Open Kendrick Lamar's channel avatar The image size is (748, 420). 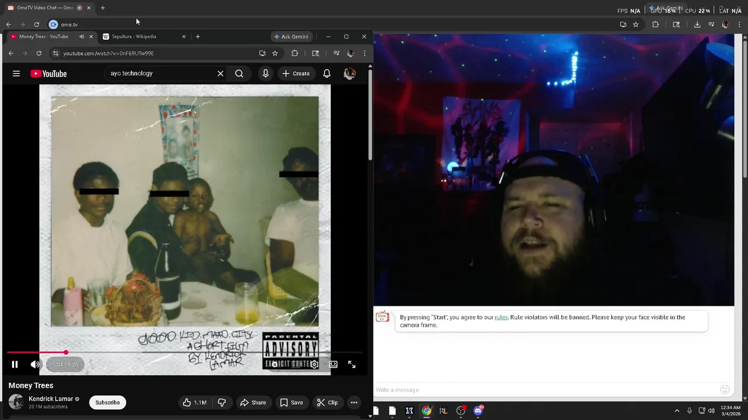pyautogui.click(x=16, y=402)
